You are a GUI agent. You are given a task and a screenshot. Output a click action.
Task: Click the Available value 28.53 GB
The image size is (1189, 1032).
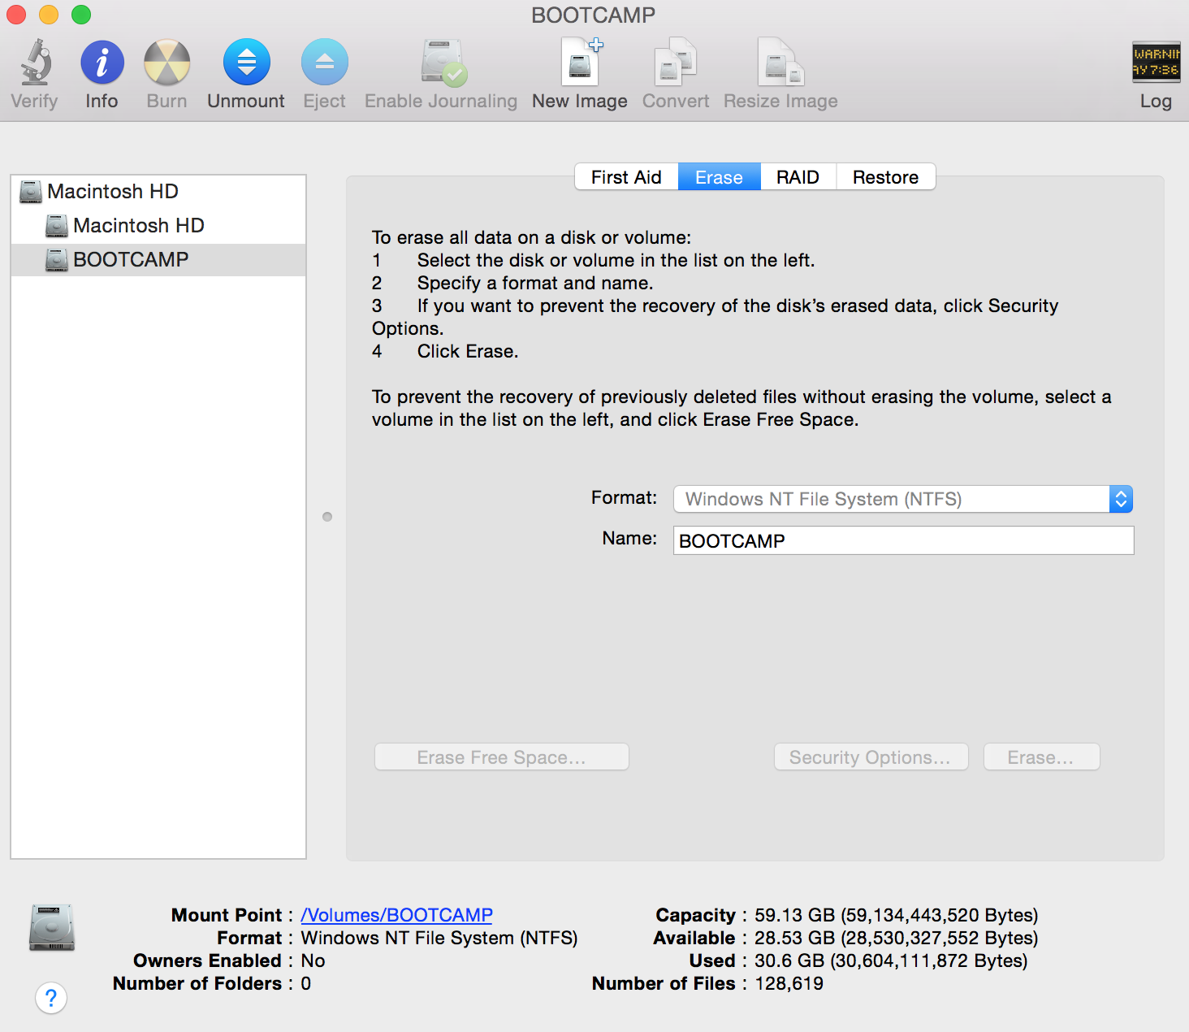tap(897, 938)
